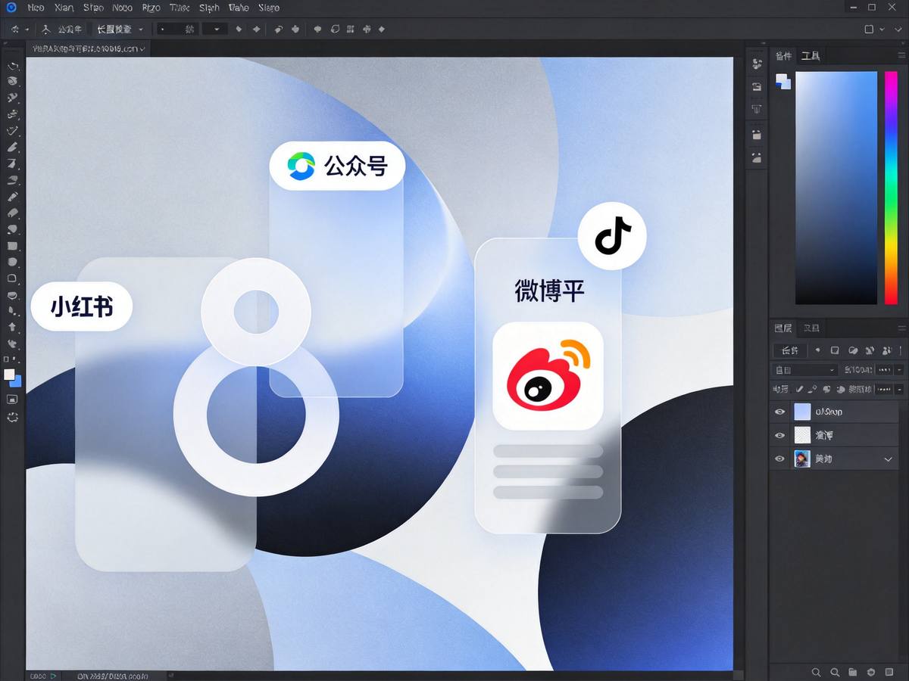Click the tab next to the 图层 tab

click(x=811, y=328)
